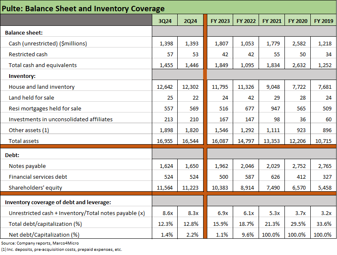Select the FY 2019 total debt/capitalization 33.6%
The image size is (337, 255).
tap(324, 224)
